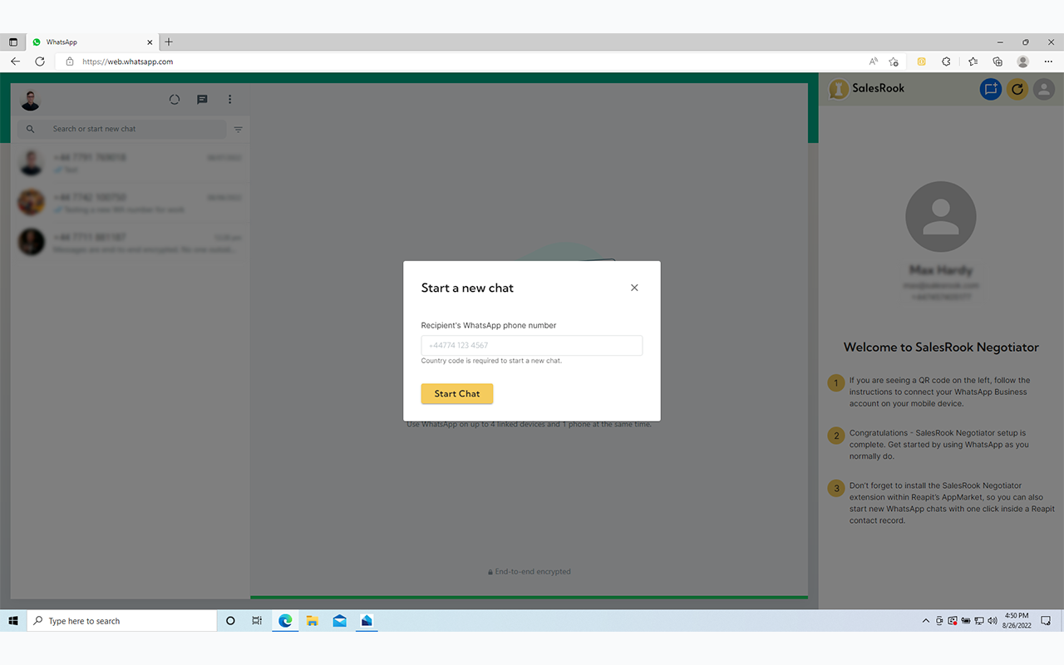Click the search or start new chat box
The height and width of the screenshot is (665, 1064).
pyautogui.click(x=122, y=129)
